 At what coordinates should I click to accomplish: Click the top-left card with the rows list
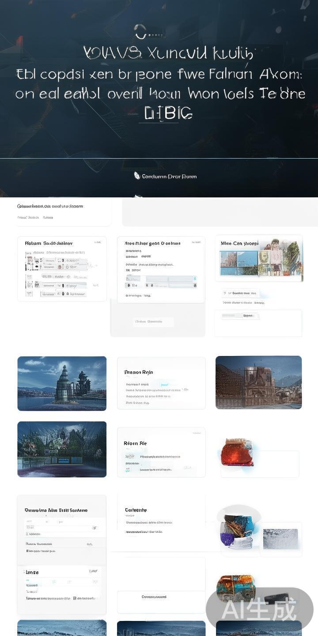pos(62,269)
